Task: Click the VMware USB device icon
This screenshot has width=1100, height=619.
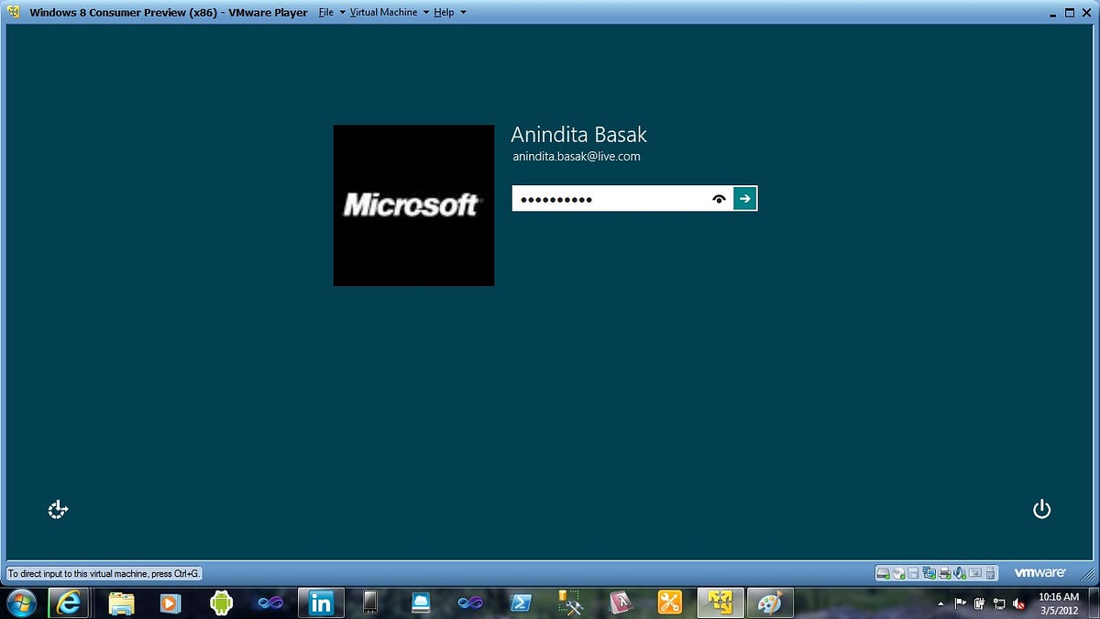Action: coord(990,573)
